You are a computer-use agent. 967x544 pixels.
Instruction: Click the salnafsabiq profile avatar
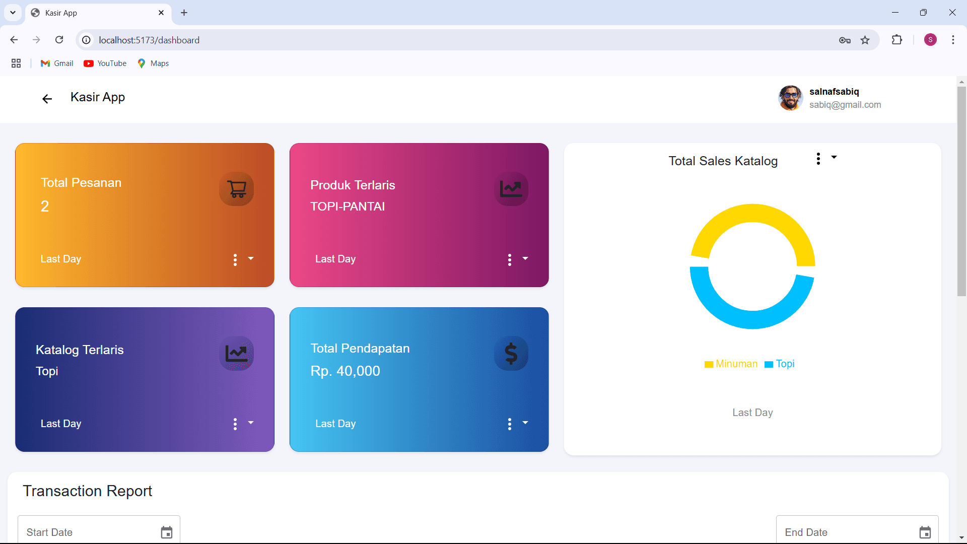pyautogui.click(x=790, y=98)
